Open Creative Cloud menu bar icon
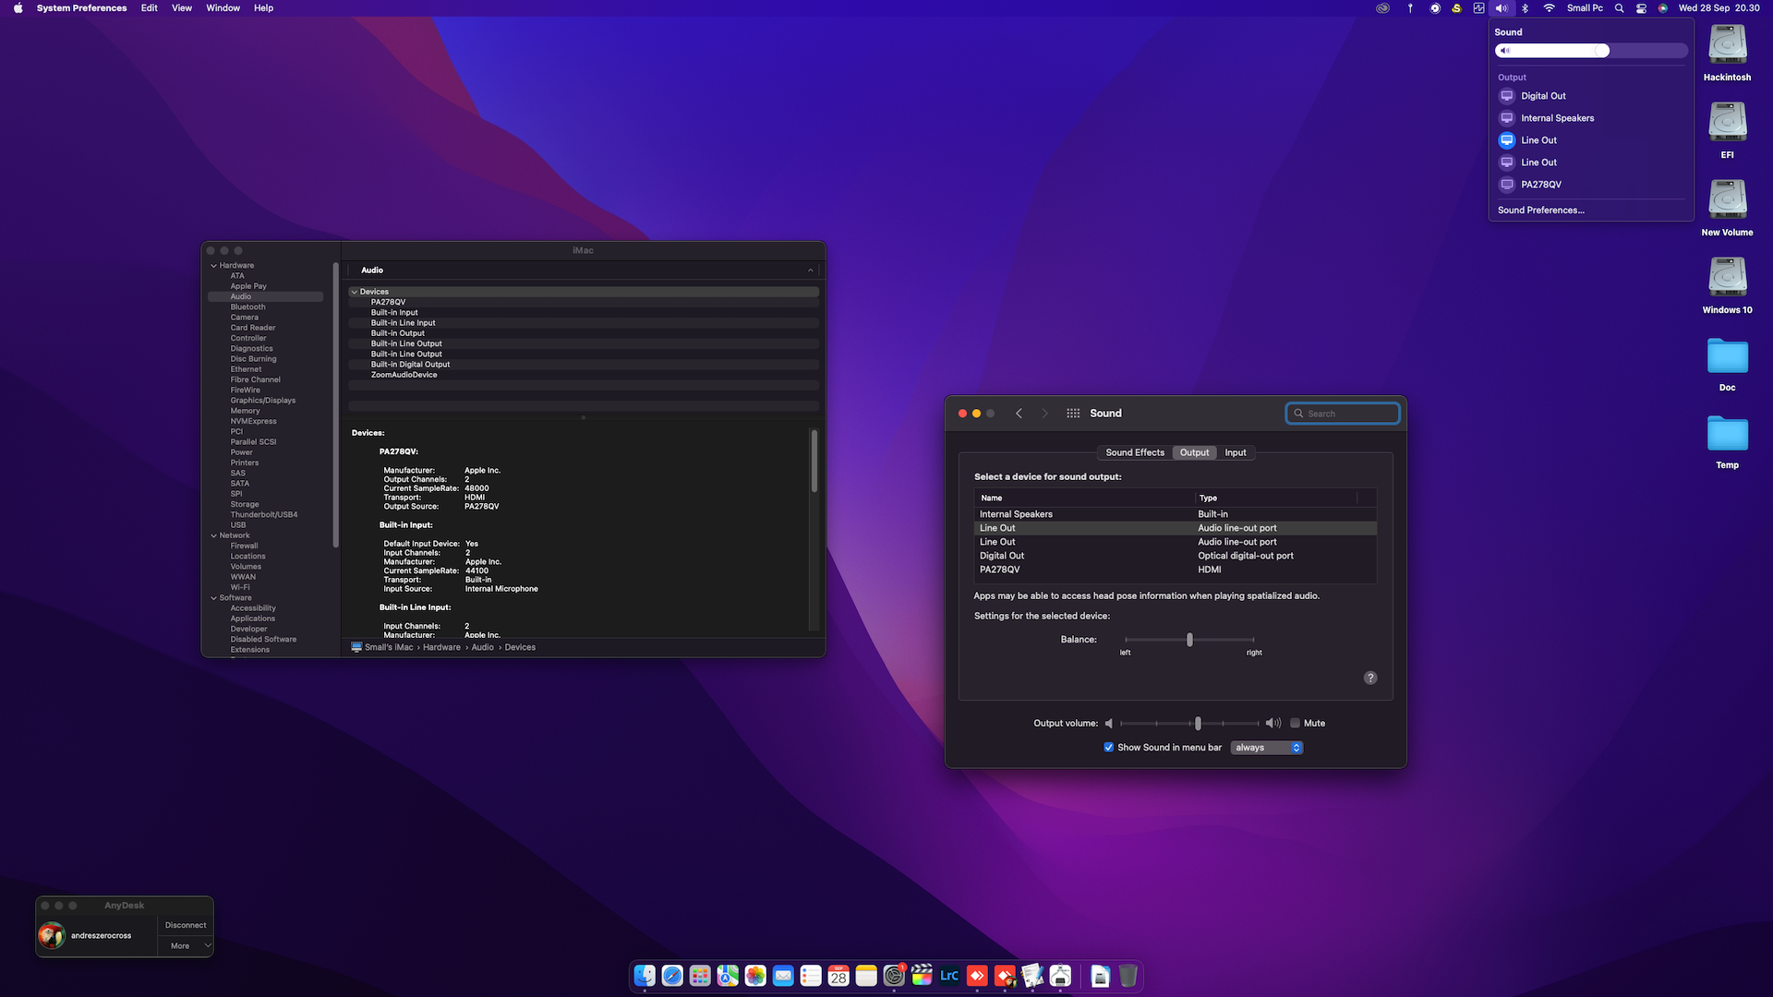 coord(1382,8)
